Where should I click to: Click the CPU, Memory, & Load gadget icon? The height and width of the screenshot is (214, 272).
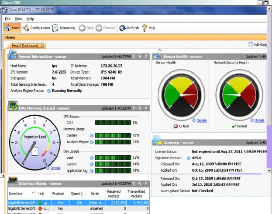point(13,106)
